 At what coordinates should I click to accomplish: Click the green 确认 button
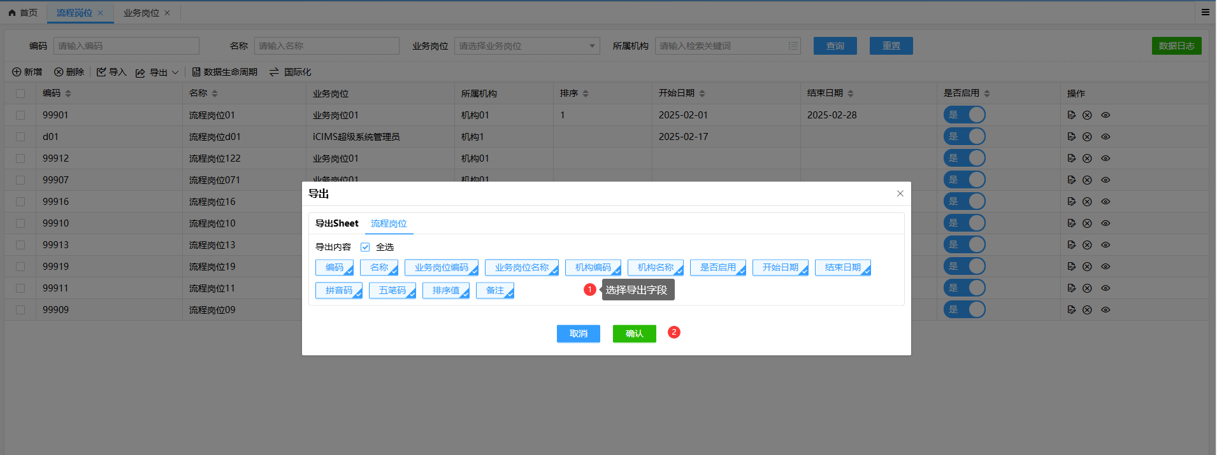coord(634,333)
